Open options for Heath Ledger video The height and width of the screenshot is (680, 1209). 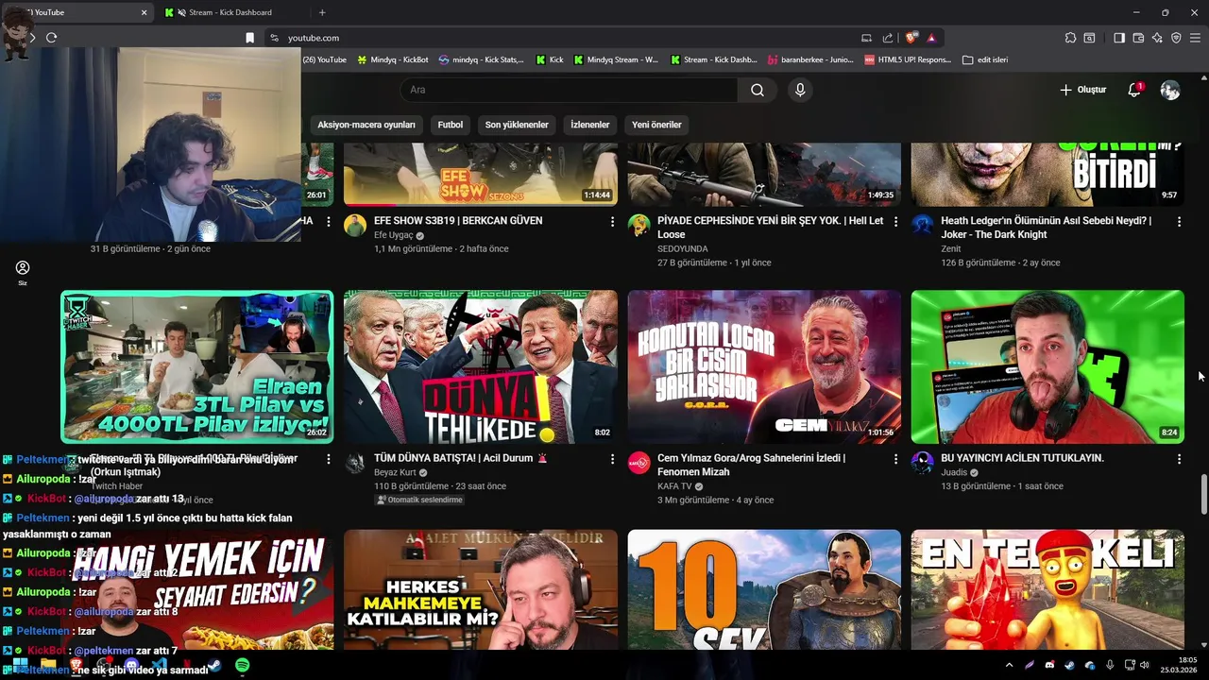[1179, 221]
